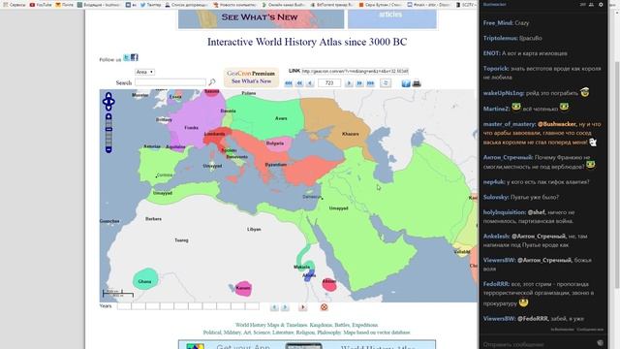Click the timeline left arrow under map
The image size is (620, 349).
coord(274,307)
